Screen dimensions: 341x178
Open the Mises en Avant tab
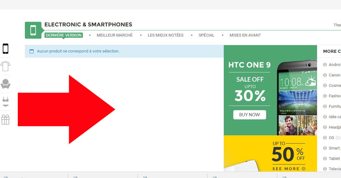(x=245, y=35)
